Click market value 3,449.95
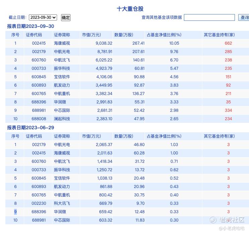Viewport: 249px width, 234px height. coord(104,85)
